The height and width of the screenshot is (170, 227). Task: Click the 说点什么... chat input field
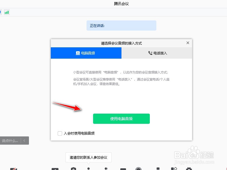pyautogui.click(x=10, y=141)
